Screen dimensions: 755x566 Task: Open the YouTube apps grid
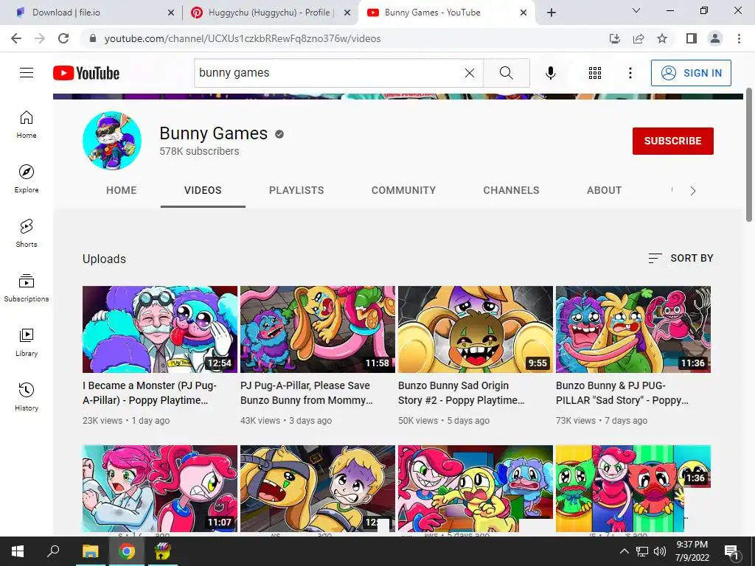(x=595, y=73)
